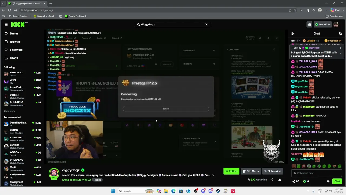
Task: Open Cards_x live channel
Action: [22, 96]
